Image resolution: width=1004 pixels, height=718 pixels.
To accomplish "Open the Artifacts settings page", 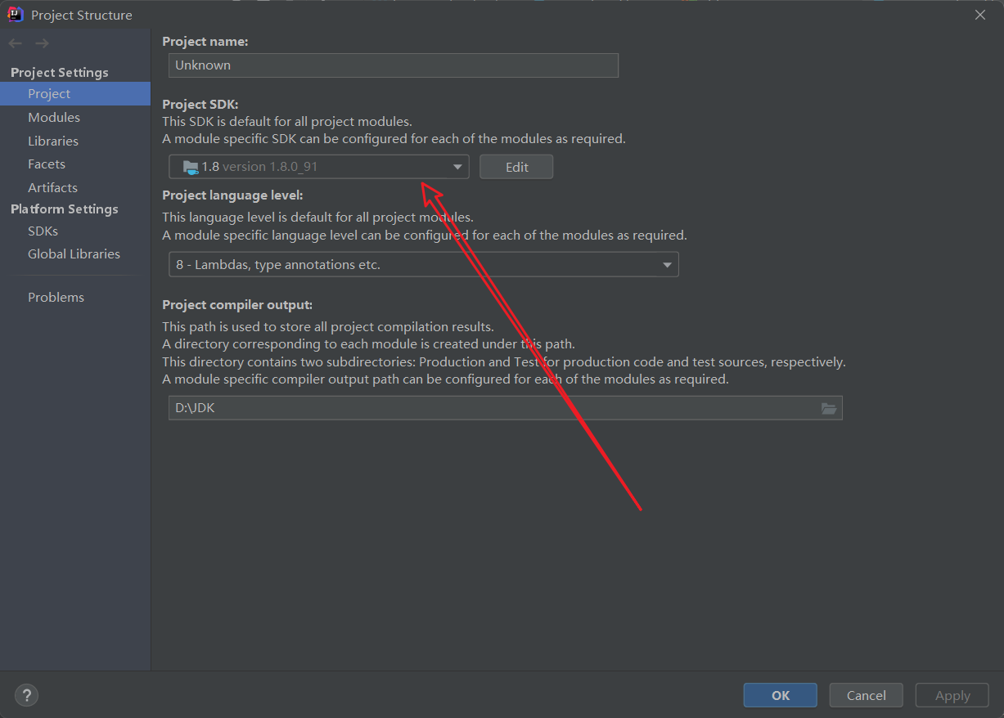I will 52,187.
